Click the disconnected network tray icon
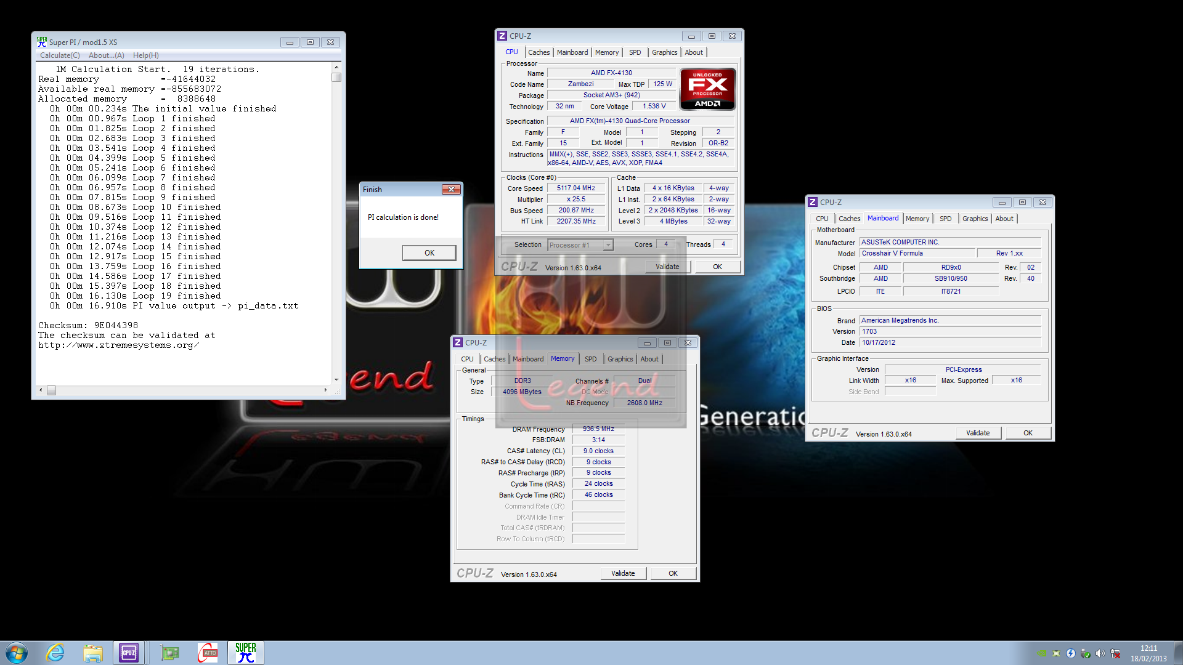This screenshot has height=665, width=1183. pyautogui.click(x=1115, y=653)
